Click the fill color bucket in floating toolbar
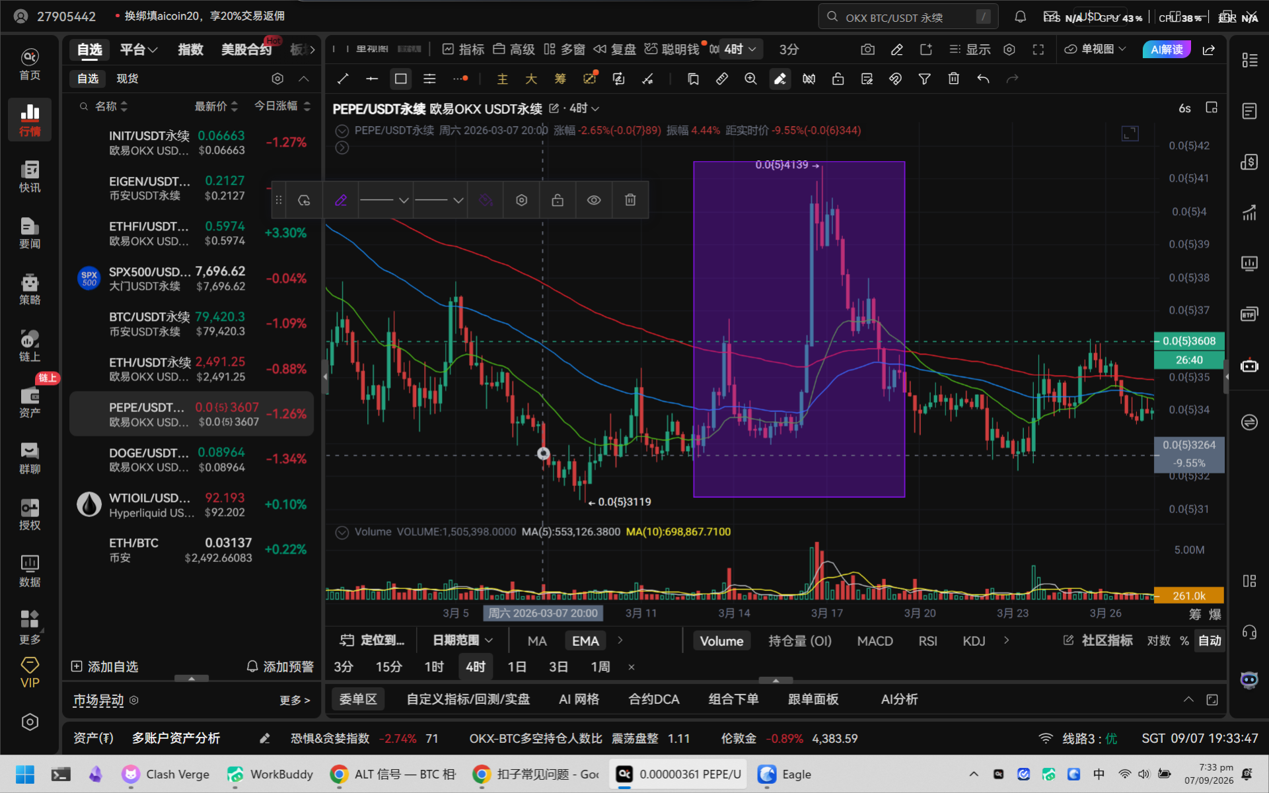The width and height of the screenshot is (1269, 793). tap(486, 200)
